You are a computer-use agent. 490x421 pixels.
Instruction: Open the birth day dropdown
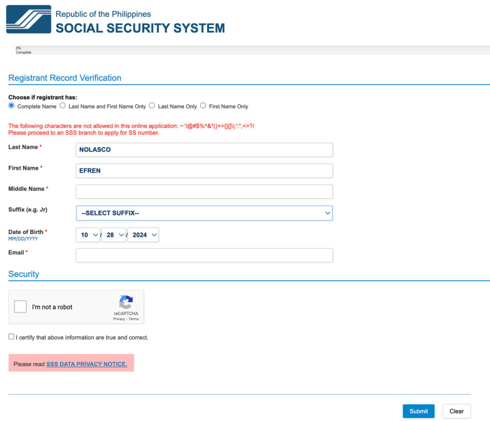[x=113, y=235]
